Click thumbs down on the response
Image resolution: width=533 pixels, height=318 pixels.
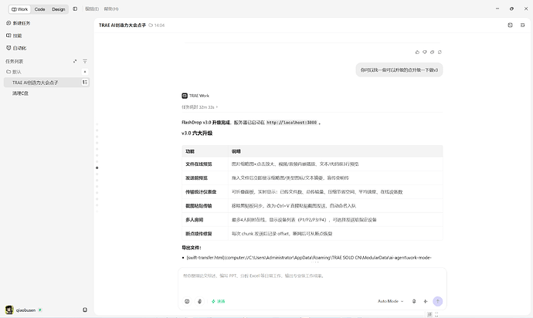tap(425, 52)
